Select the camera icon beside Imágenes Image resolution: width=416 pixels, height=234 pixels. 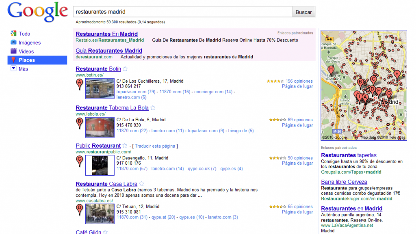click(13, 42)
